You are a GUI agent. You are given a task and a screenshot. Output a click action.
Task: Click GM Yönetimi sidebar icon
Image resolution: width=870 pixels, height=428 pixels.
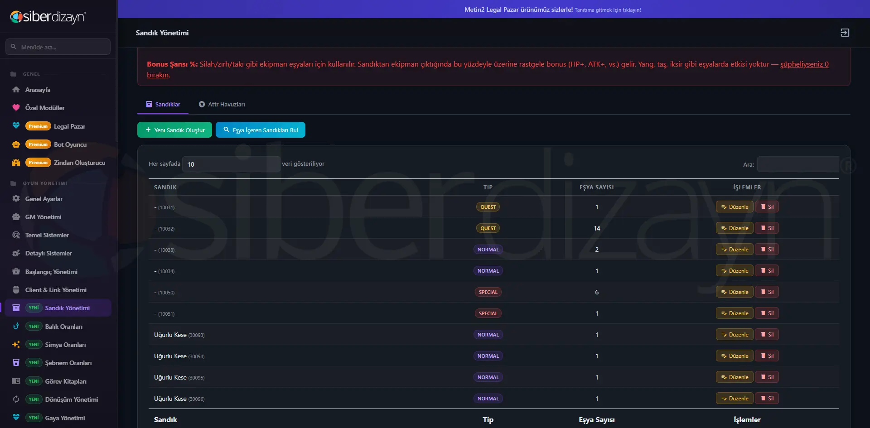click(16, 217)
